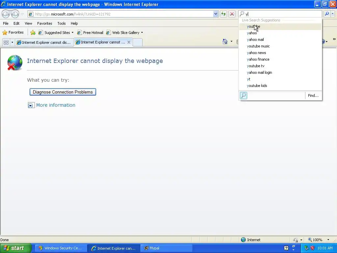Image resolution: width=337 pixels, height=253 pixels.
Task: Expand the command bar overflow chevron
Action: 334,39
